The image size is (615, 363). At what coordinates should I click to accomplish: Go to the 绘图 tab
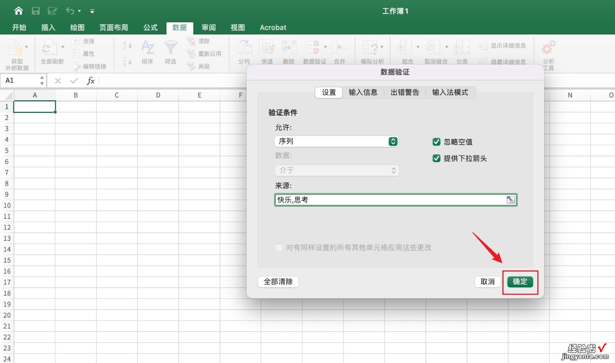pyautogui.click(x=77, y=27)
